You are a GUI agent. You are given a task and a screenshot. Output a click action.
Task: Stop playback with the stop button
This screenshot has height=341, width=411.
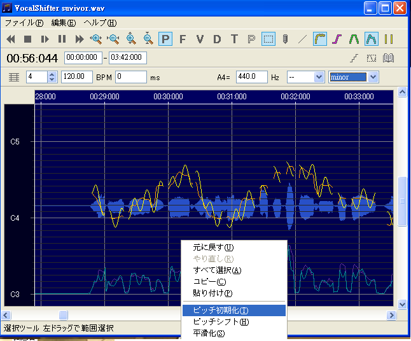pos(28,39)
